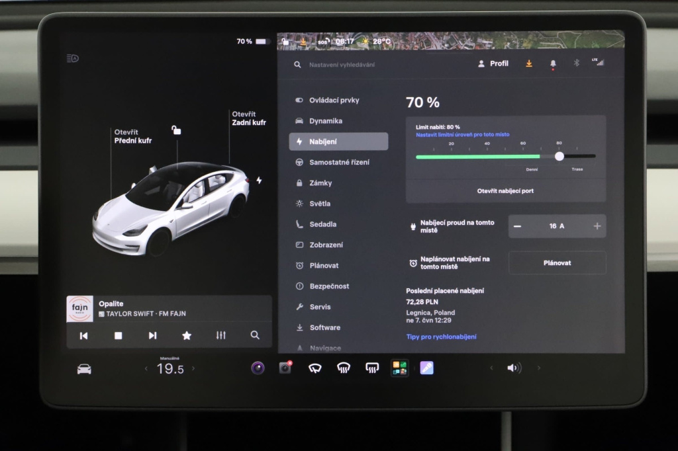Decrease charging current with minus button
The width and height of the screenshot is (678, 451).
pos(518,226)
